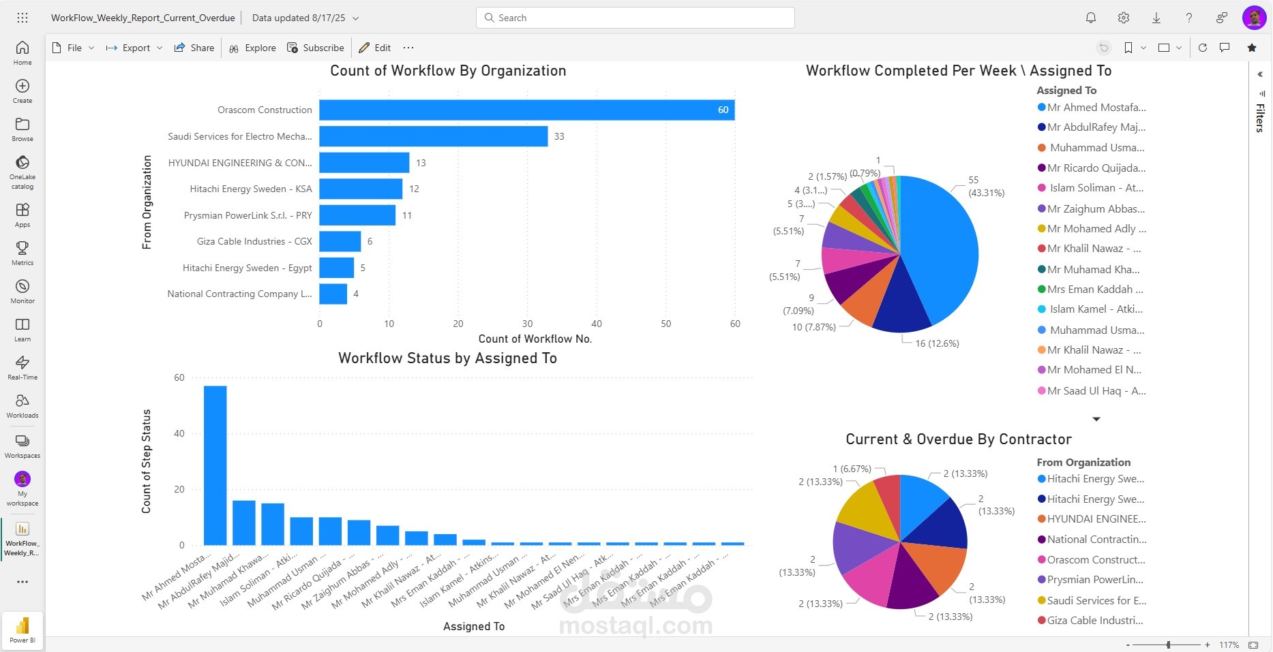The height and width of the screenshot is (652, 1273).
Task: Refresh the report visuals
Action: click(1203, 48)
